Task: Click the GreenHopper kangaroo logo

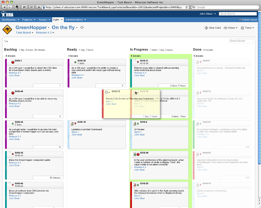Action: pos(7,30)
